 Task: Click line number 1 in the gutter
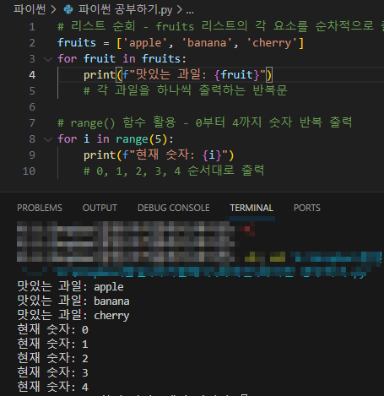click(x=32, y=27)
